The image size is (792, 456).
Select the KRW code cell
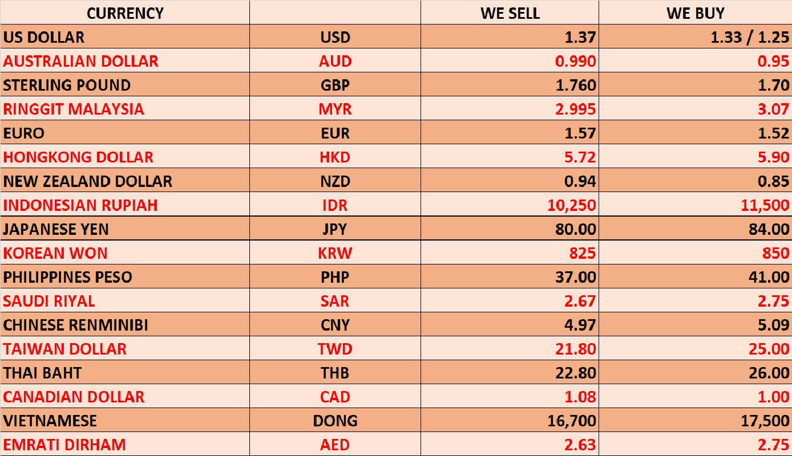336,253
